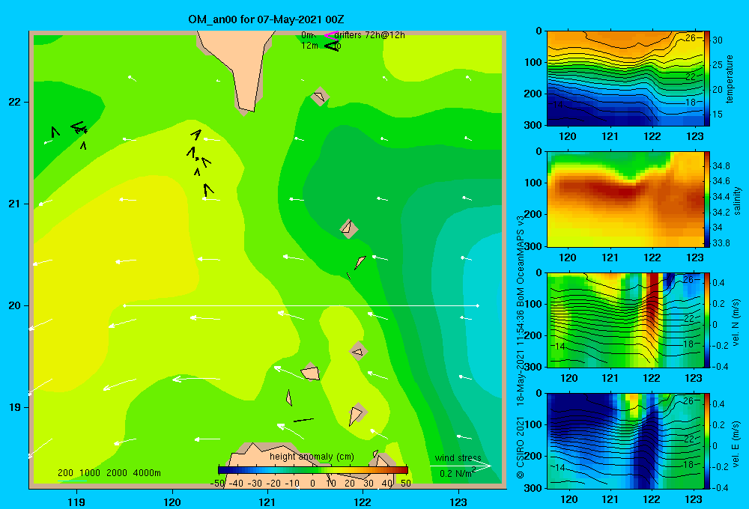Click the wind stress reference arrow
749x509 pixels.
(461, 466)
